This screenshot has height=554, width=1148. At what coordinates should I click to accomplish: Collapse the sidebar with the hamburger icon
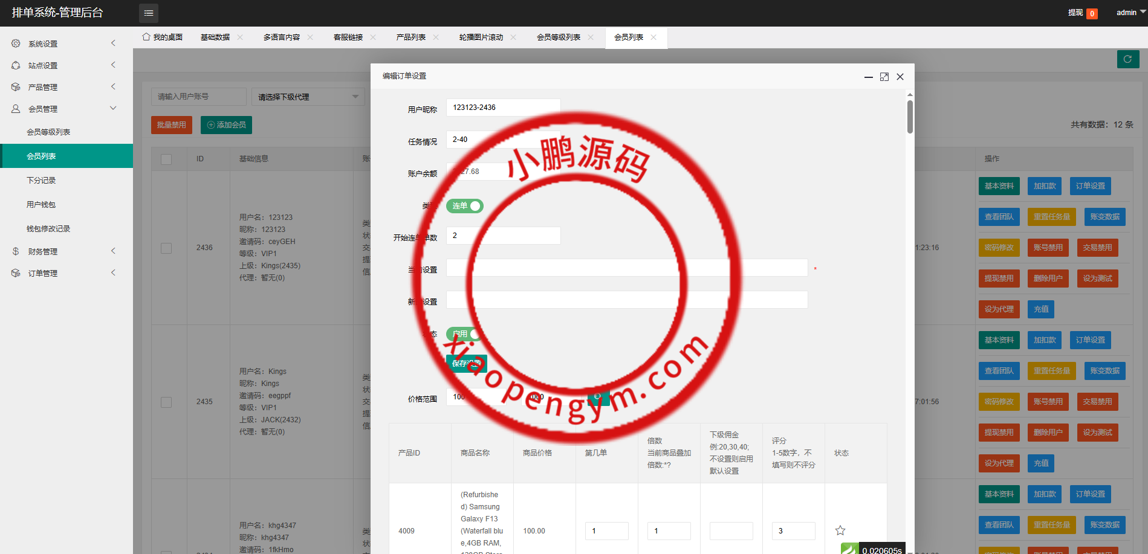148,13
